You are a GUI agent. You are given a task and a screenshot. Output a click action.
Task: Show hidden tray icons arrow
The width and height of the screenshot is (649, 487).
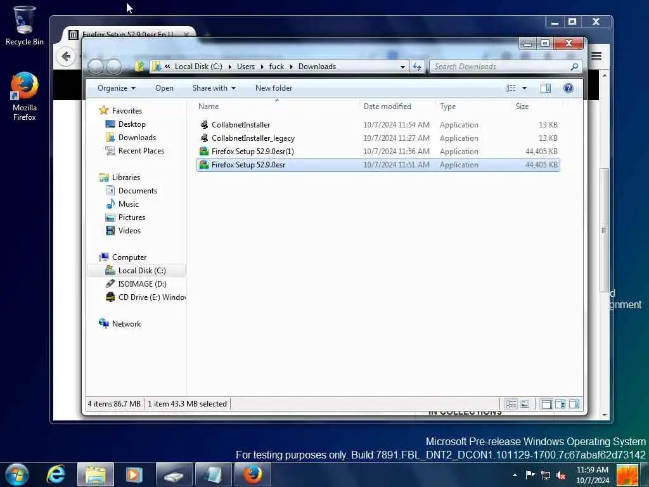(x=515, y=475)
